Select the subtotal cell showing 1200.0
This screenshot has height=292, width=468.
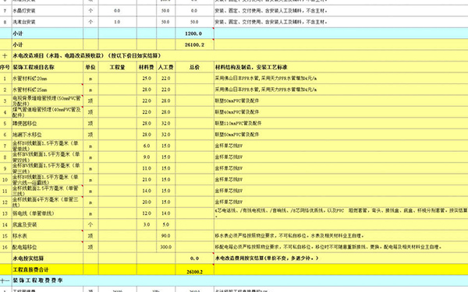194,33
